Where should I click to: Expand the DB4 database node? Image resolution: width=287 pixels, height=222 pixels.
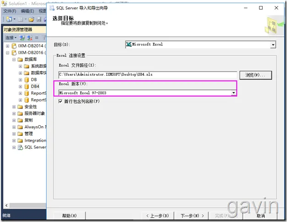(x=20, y=86)
